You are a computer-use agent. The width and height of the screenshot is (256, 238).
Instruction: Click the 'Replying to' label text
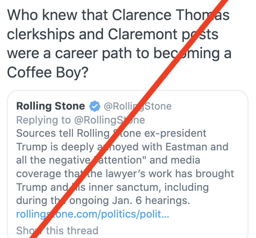[44, 120]
